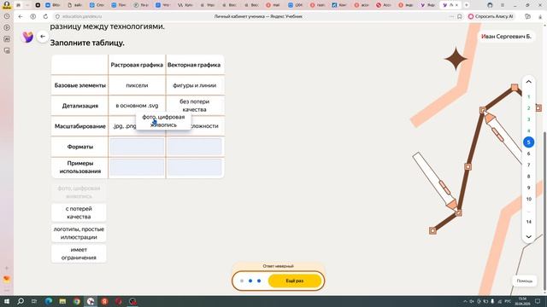Open the 'Помощь' help button
This screenshot has height=307, width=547.
click(x=524, y=281)
